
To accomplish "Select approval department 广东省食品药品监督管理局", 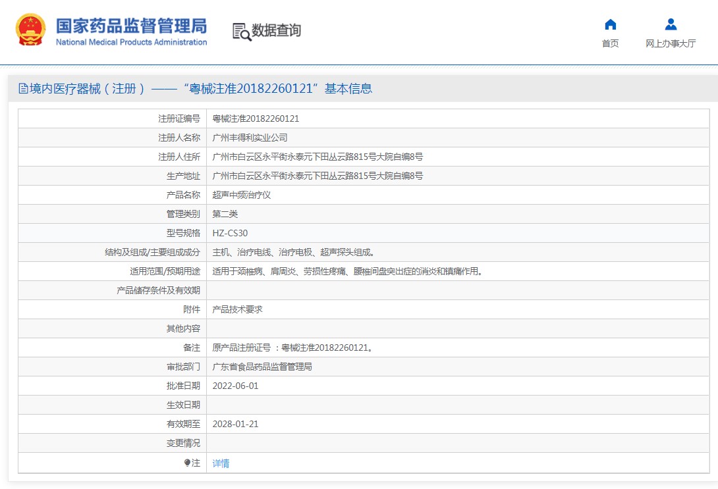I will [262, 367].
